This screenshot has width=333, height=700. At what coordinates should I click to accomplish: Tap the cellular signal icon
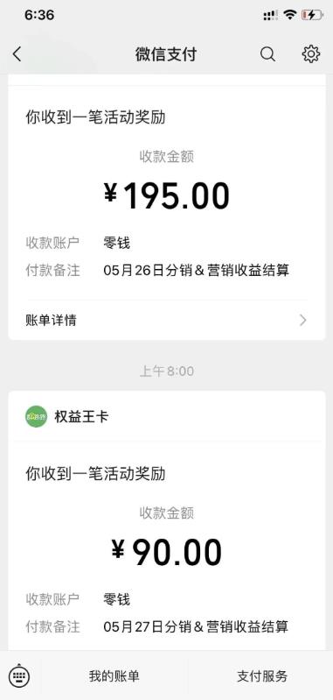click(x=270, y=16)
